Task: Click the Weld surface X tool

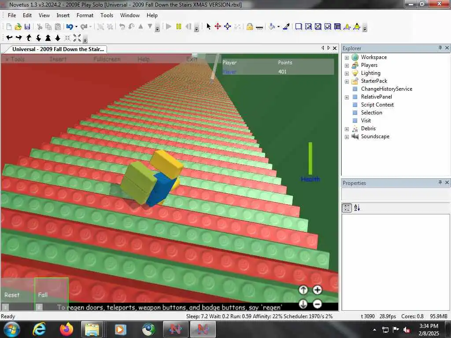Action: click(x=318, y=27)
